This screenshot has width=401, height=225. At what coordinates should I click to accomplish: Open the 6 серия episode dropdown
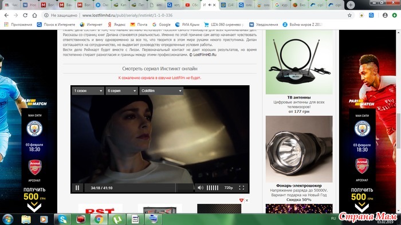click(x=121, y=91)
